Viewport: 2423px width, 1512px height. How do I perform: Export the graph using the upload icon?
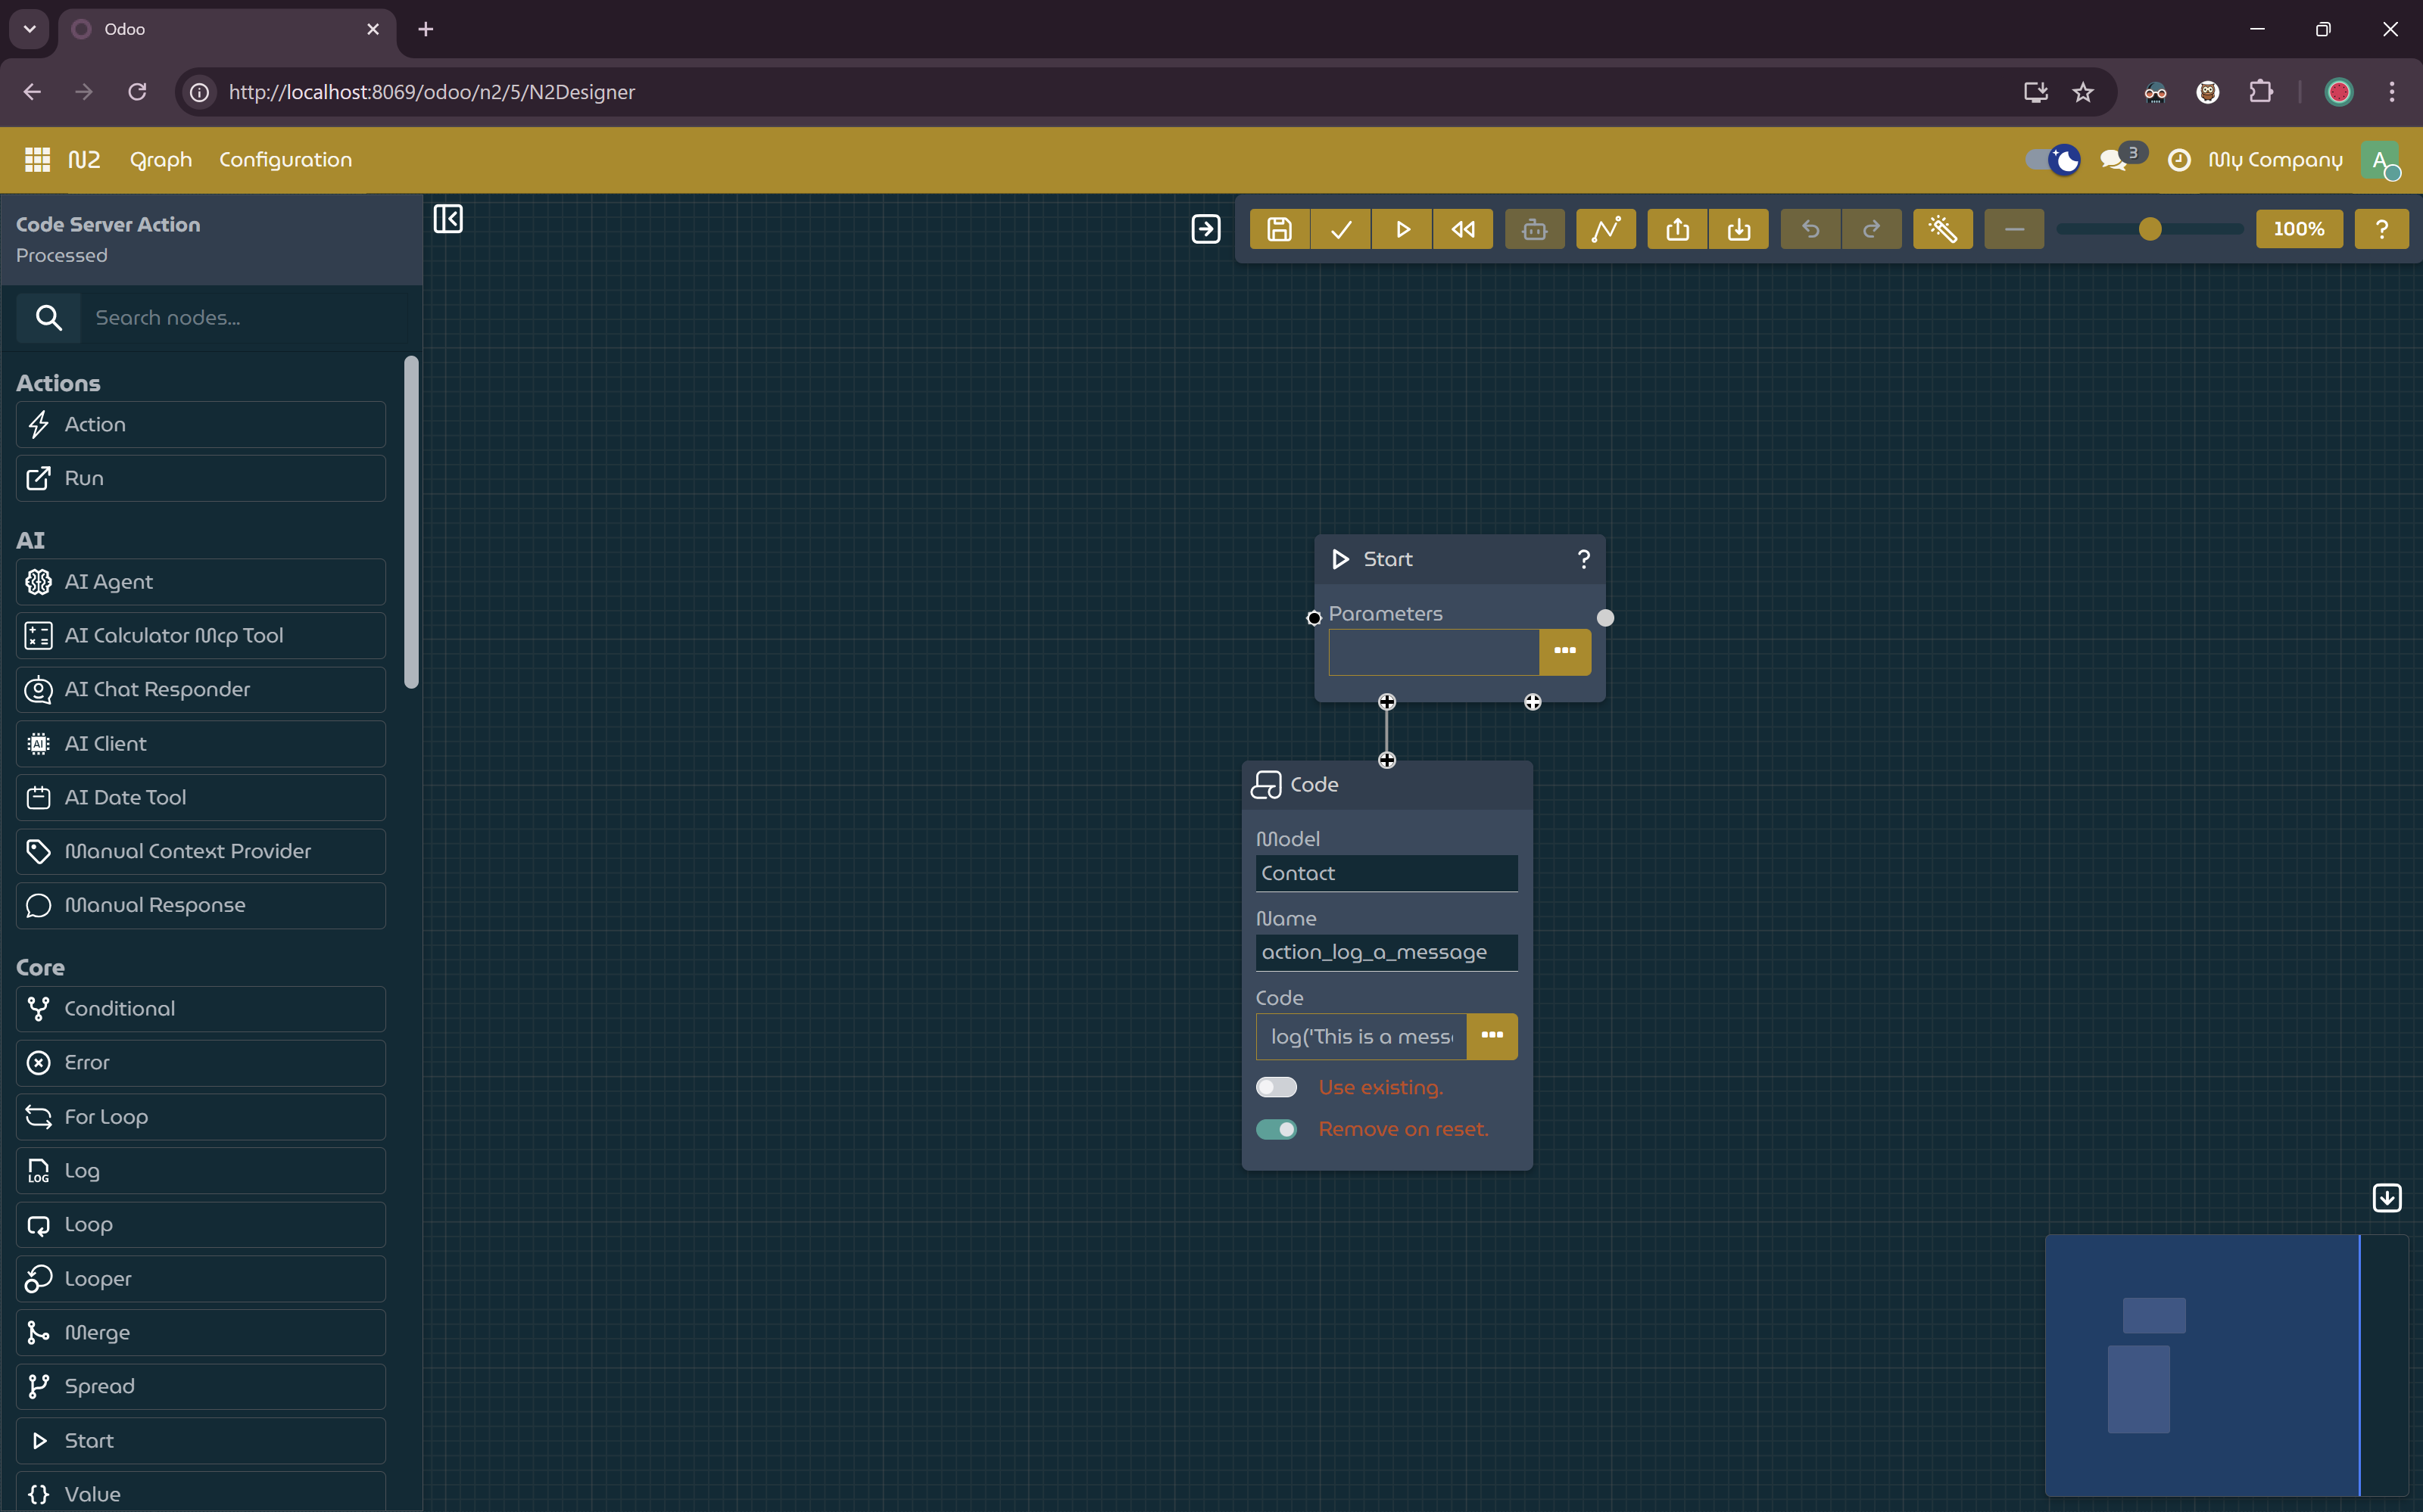[x=1676, y=229]
